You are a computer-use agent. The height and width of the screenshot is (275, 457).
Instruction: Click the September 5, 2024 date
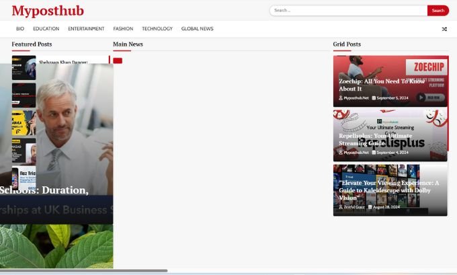point(392,98)
